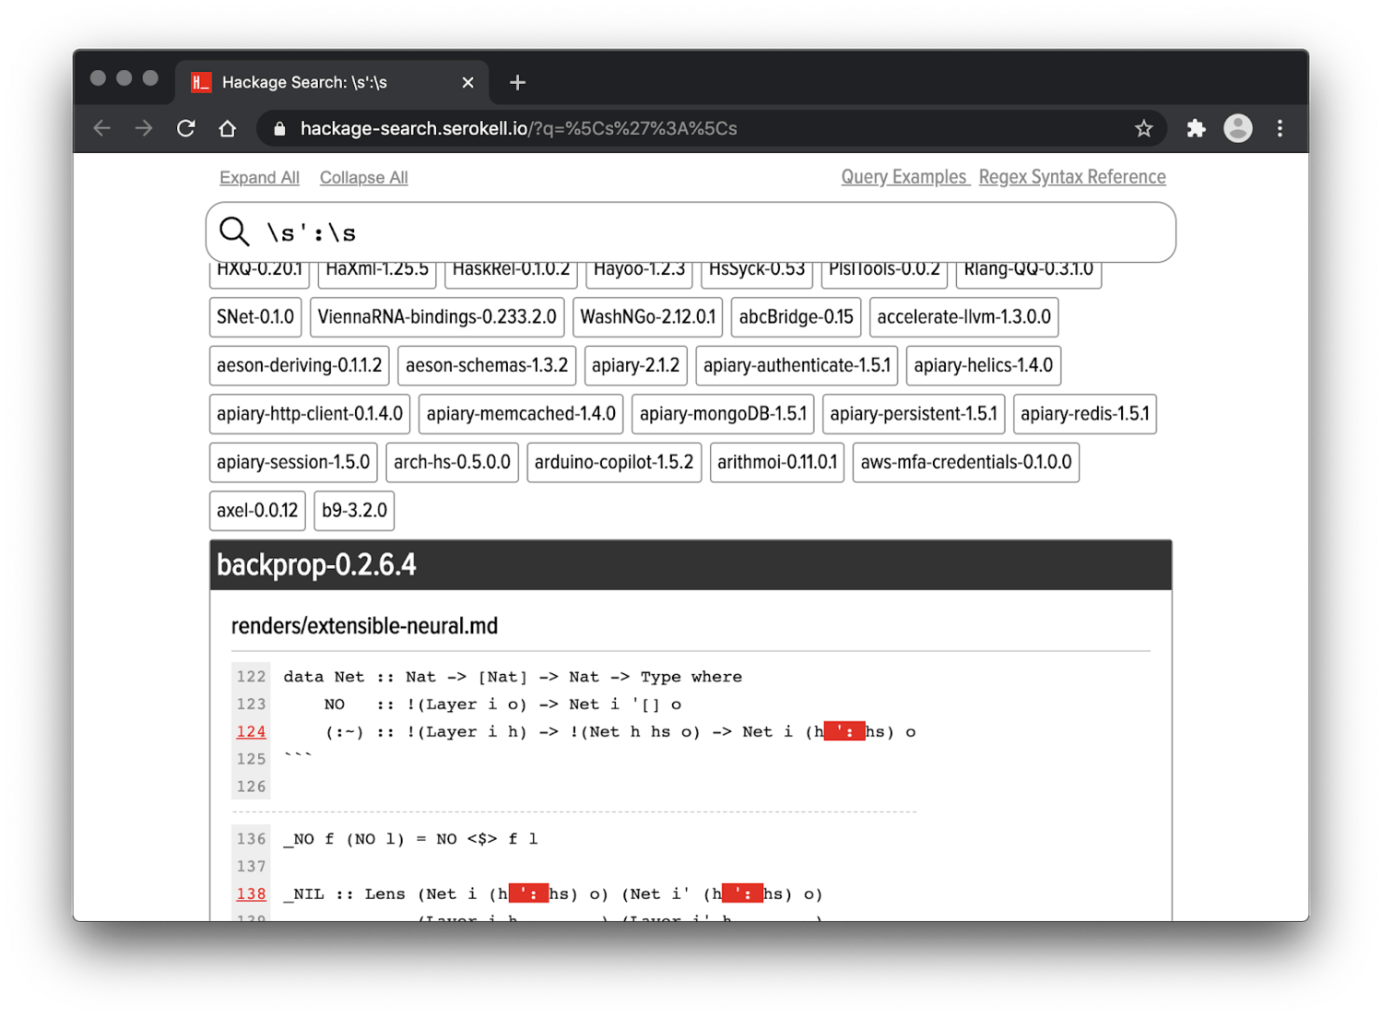Focus the regex search input field

click(x=691, y=232)
